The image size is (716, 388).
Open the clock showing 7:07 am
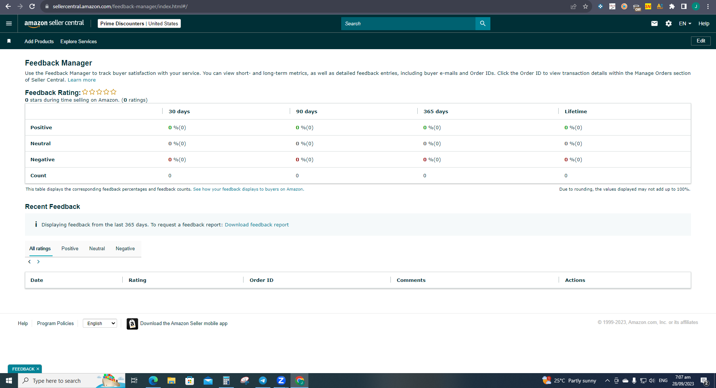683,381
